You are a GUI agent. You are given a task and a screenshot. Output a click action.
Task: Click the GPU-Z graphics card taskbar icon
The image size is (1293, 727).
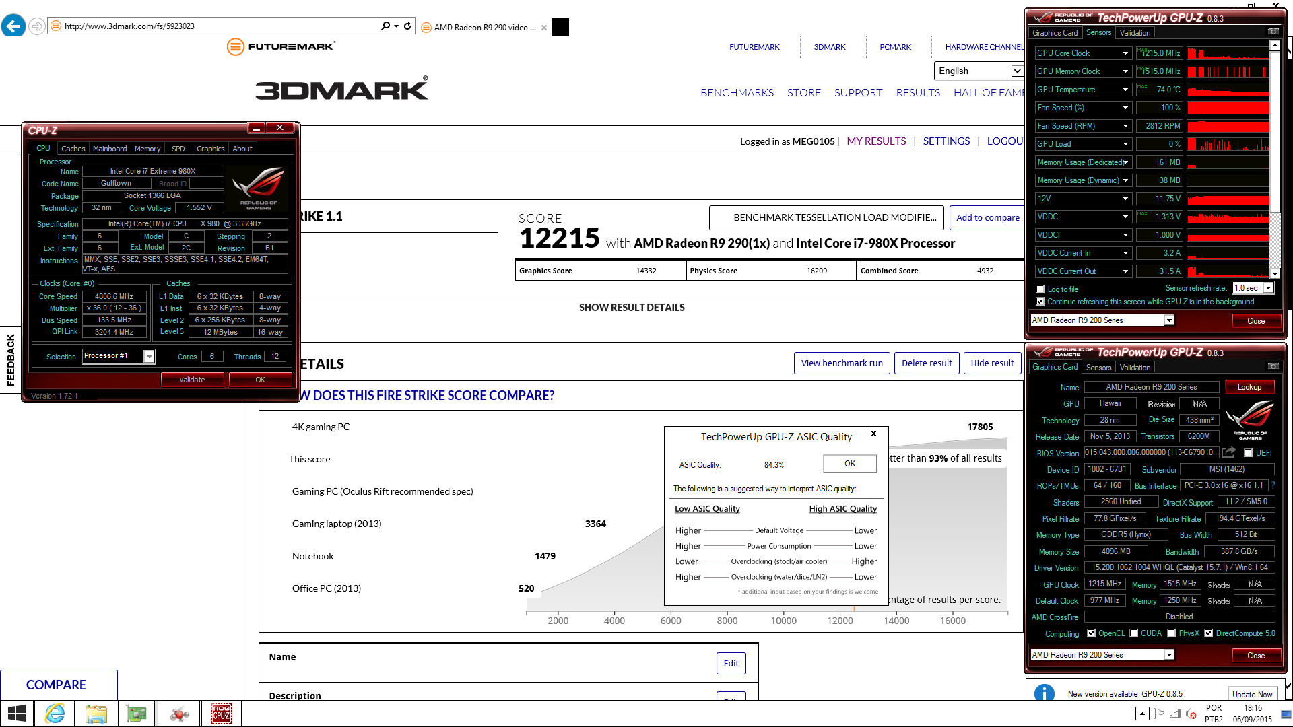click(x=136, y=714)
